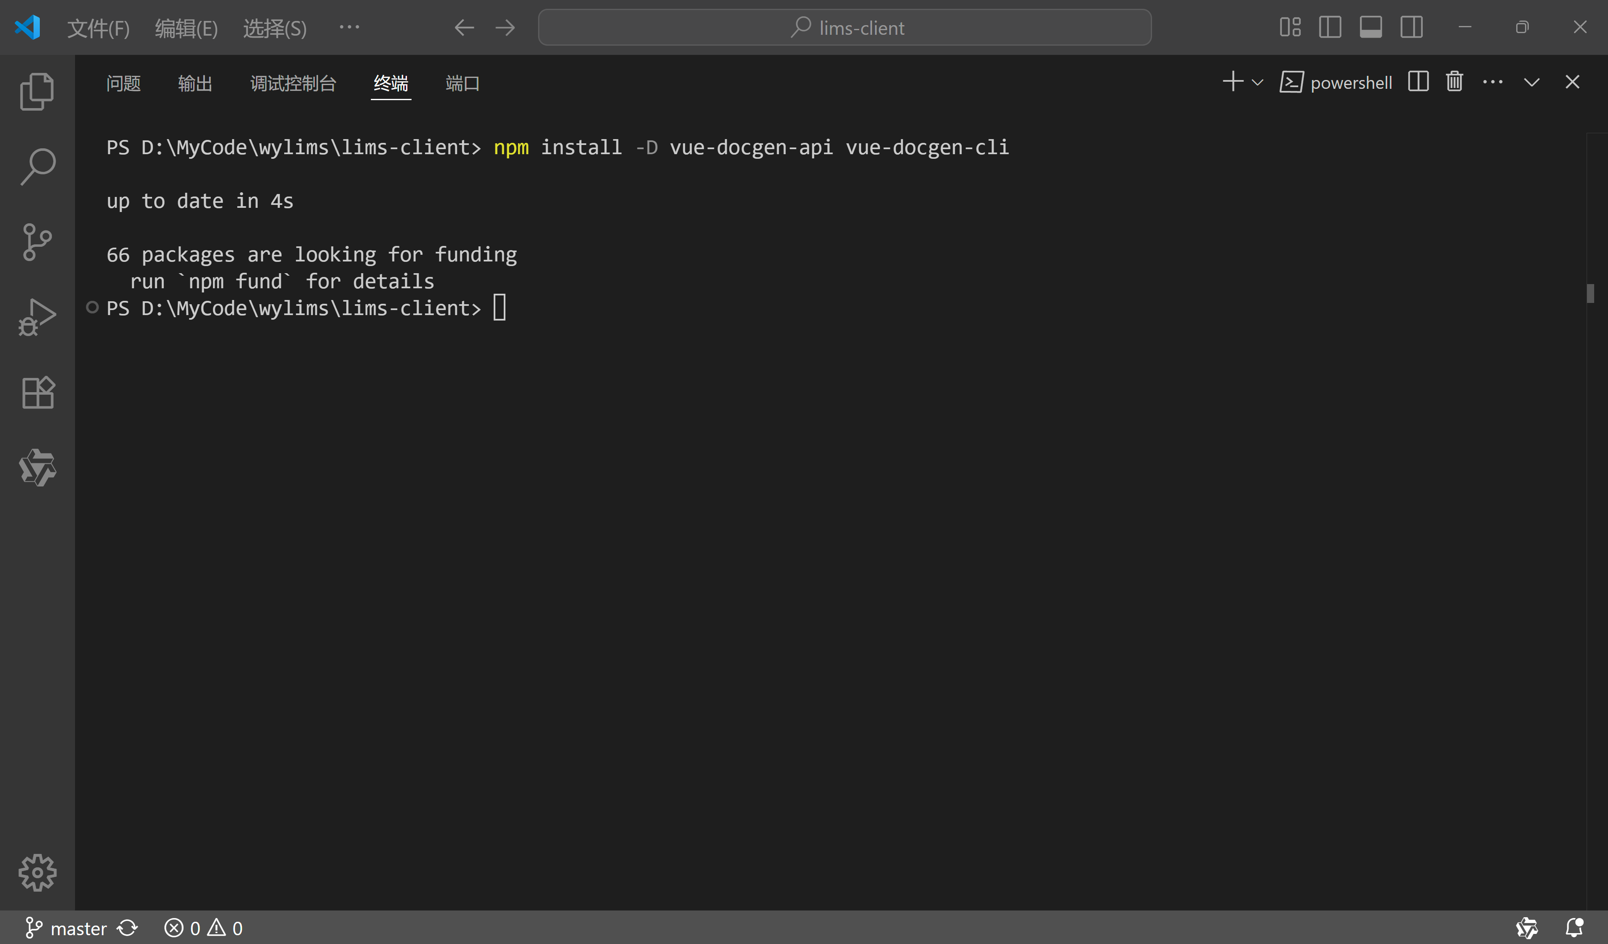Image resolution: width=1608 pixels, height=944 pixels.
Task: Click the master branch indicator
Action: [x=66, y=927]
